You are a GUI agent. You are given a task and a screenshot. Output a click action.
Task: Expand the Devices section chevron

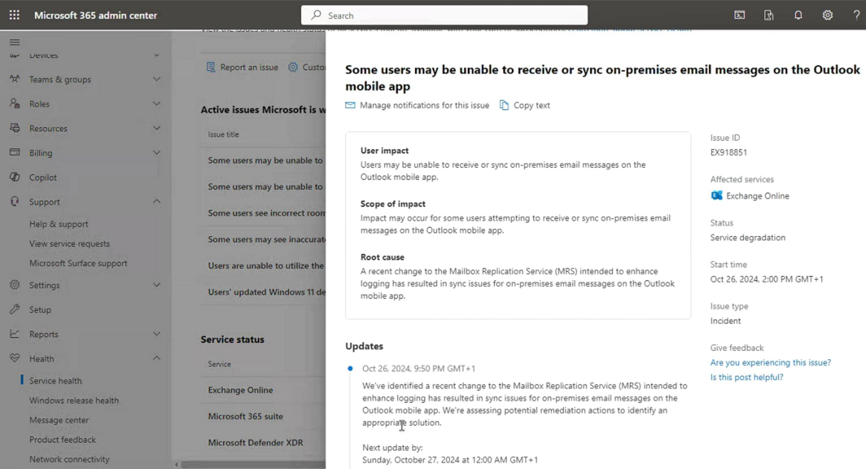pyautogui.click(x=156, y=55)
